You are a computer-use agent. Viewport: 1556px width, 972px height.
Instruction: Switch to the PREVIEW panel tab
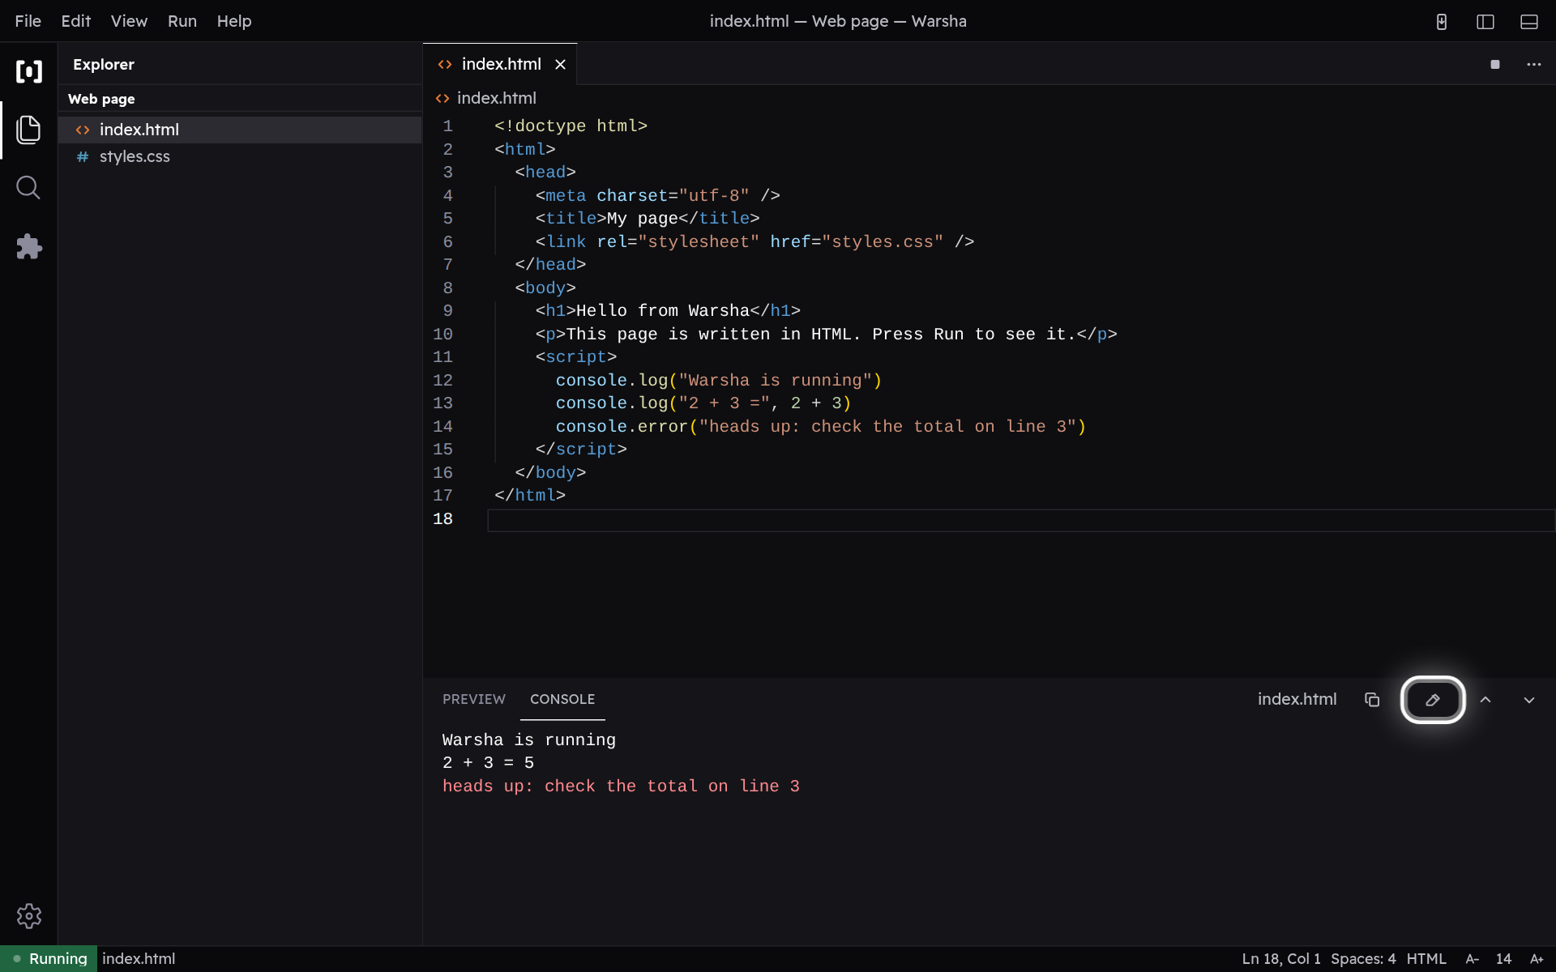coord(474,699)
